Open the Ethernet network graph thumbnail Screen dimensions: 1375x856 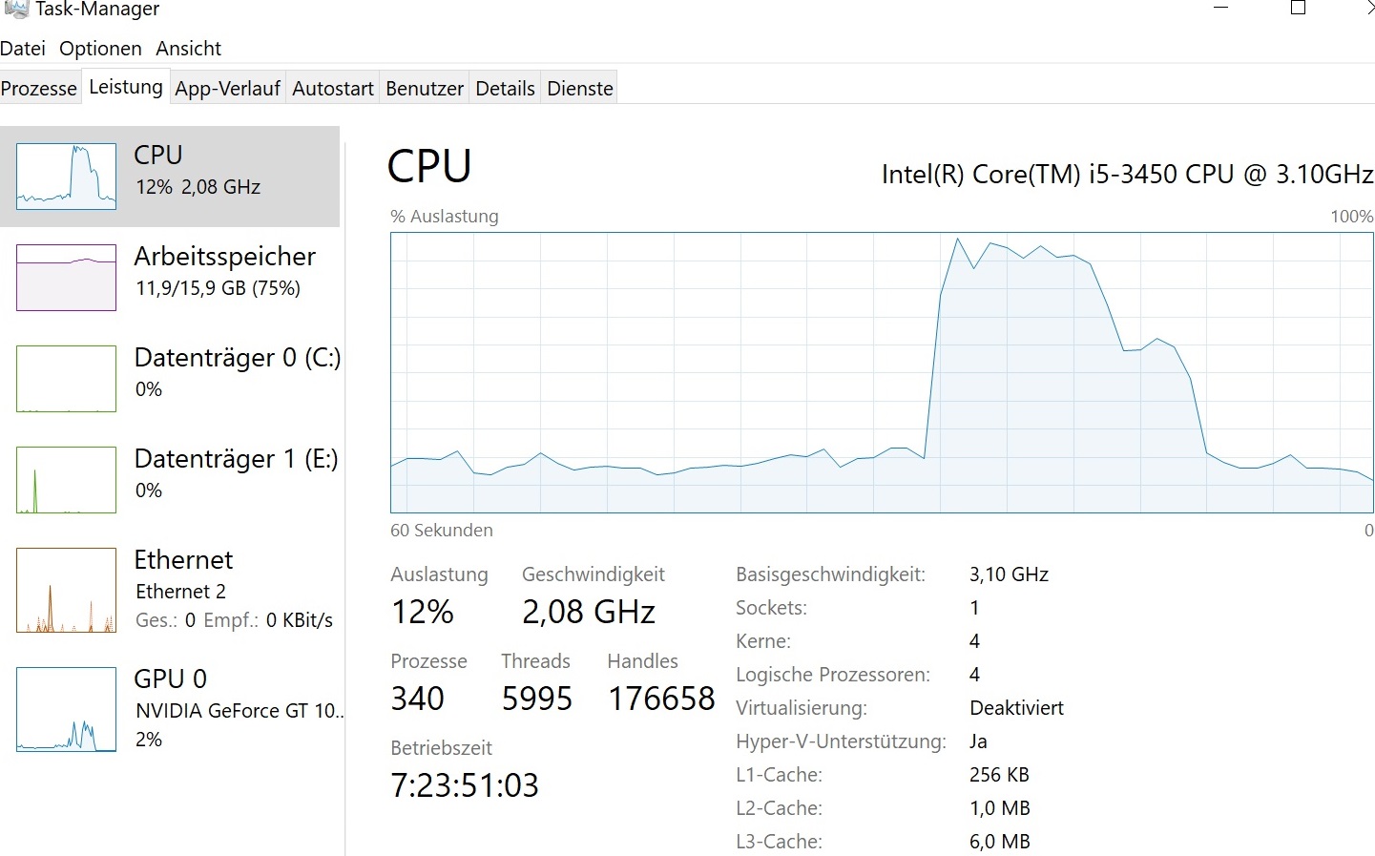pos(66,591)
